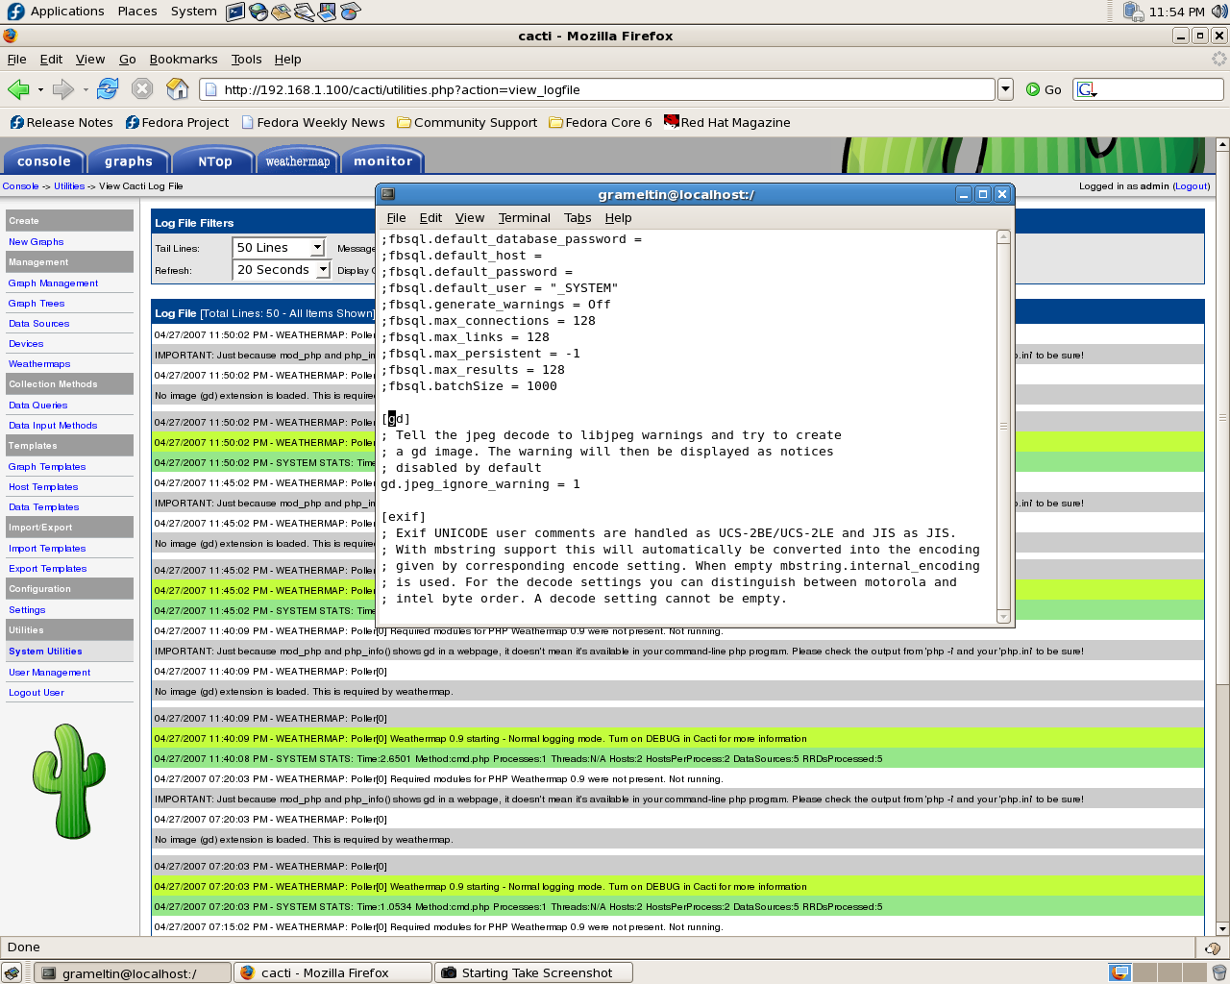Open URL bar history dropdown
The width and height of the screenshot is (1230, 984).
[1005, 89]
